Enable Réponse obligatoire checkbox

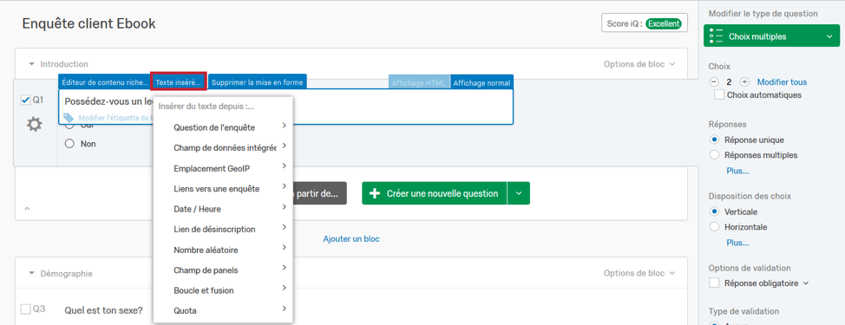tap(715, 283)
